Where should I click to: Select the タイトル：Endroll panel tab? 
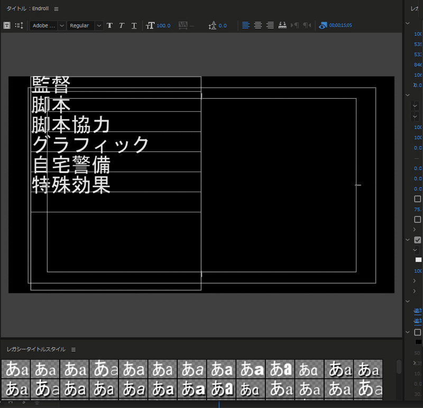point(27,8)
